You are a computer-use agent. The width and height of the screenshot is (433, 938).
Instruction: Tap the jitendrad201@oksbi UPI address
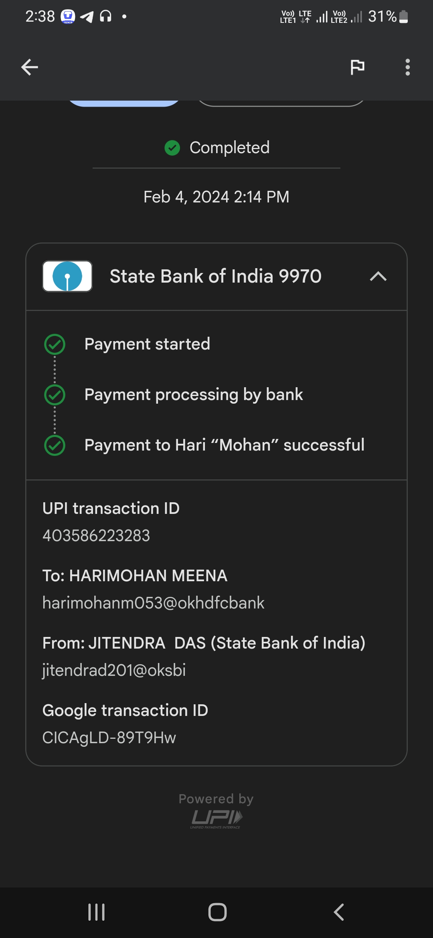tap(114, 670)
